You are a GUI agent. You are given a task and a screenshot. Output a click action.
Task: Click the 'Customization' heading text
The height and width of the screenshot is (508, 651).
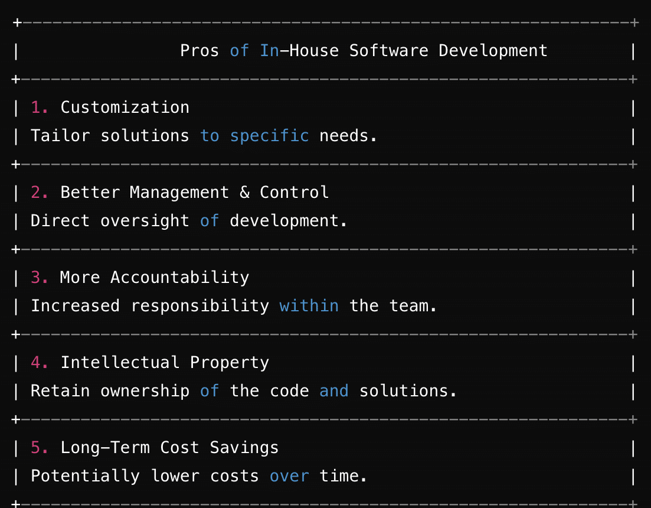coord(124,107)
